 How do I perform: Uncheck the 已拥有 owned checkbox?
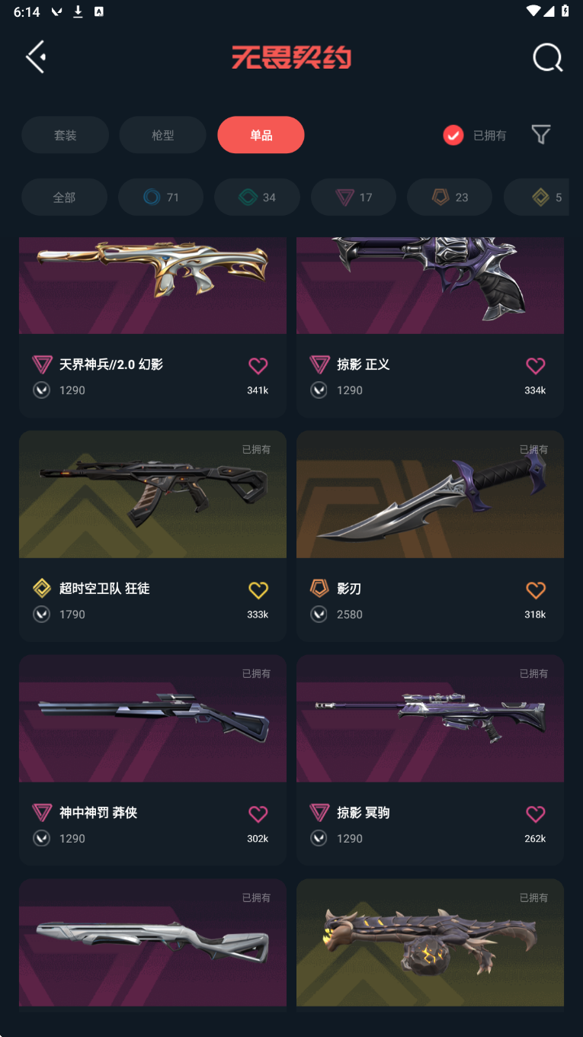pyautogui.click(x=453, y=135)
